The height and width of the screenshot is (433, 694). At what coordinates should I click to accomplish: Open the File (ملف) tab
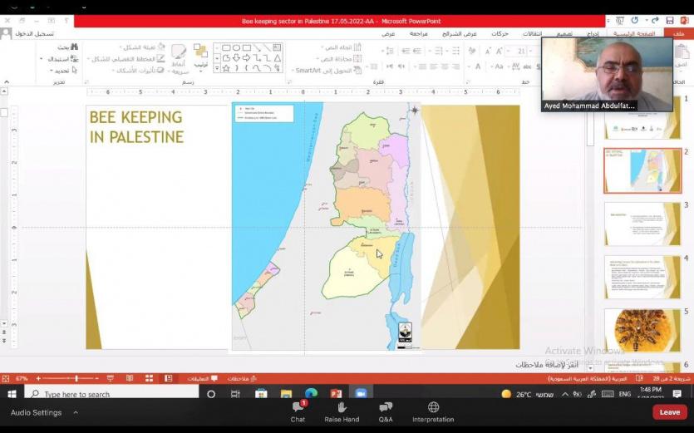coord(679,34)
